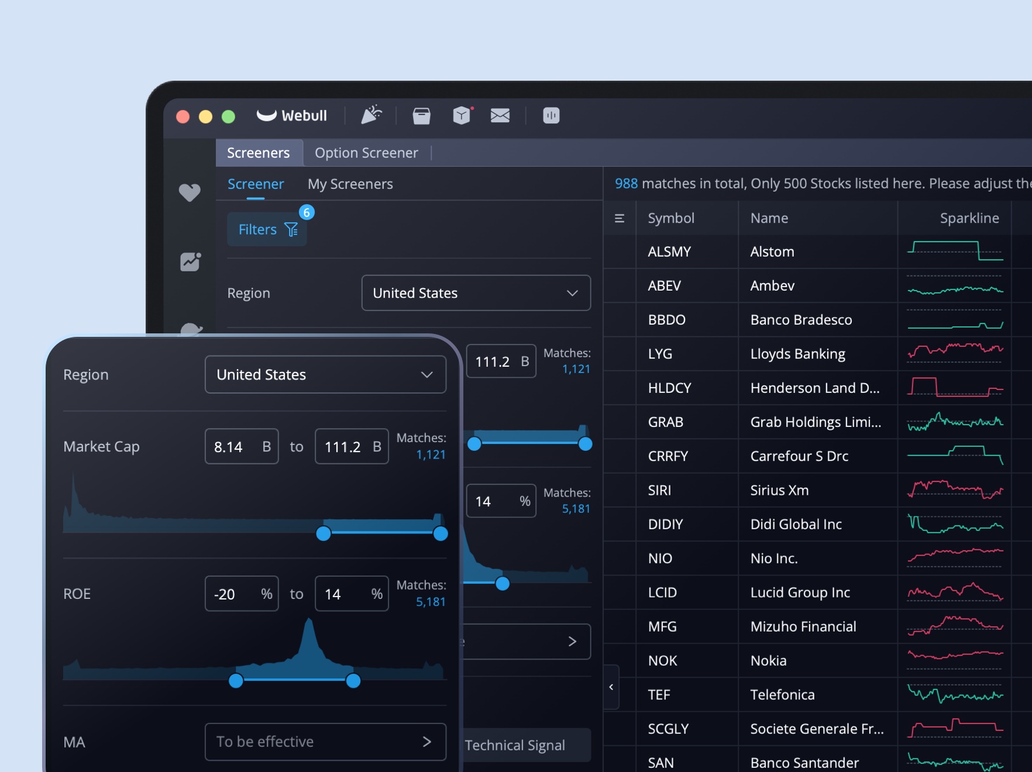Click ROE slider right handle in enlarged panel
The width and height of the screenshot is (1032, 772).
pyautogui.click(x=353, y=681)
